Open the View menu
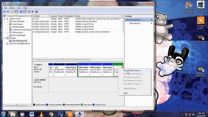 click(19, 8)
